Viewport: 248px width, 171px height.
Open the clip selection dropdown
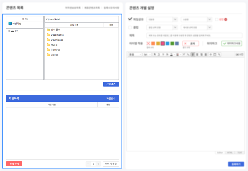(162, 27)
